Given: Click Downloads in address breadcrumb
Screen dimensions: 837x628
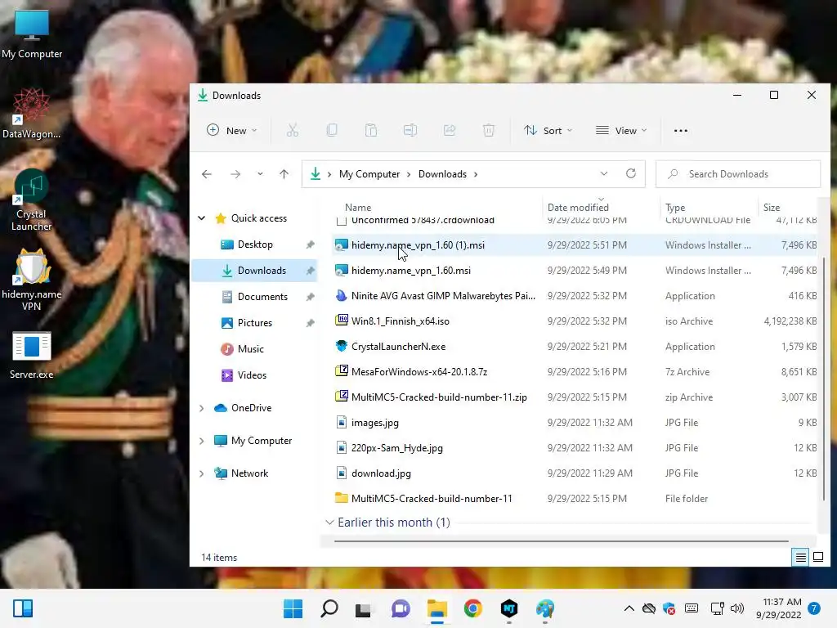Looking at the screenshot, I should [x=442, y=174].
